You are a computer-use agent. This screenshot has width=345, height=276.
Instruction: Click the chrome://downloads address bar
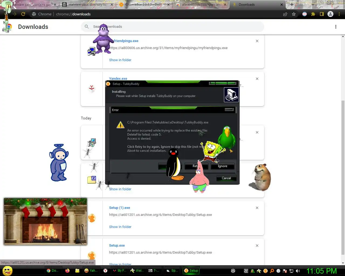[156, 14]
